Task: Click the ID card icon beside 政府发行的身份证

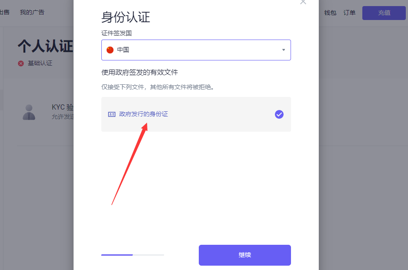Action: tap(112, 114)
